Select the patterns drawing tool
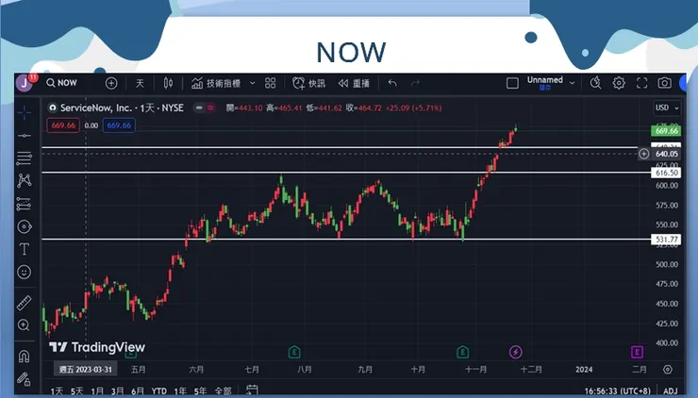 (24, 180)
